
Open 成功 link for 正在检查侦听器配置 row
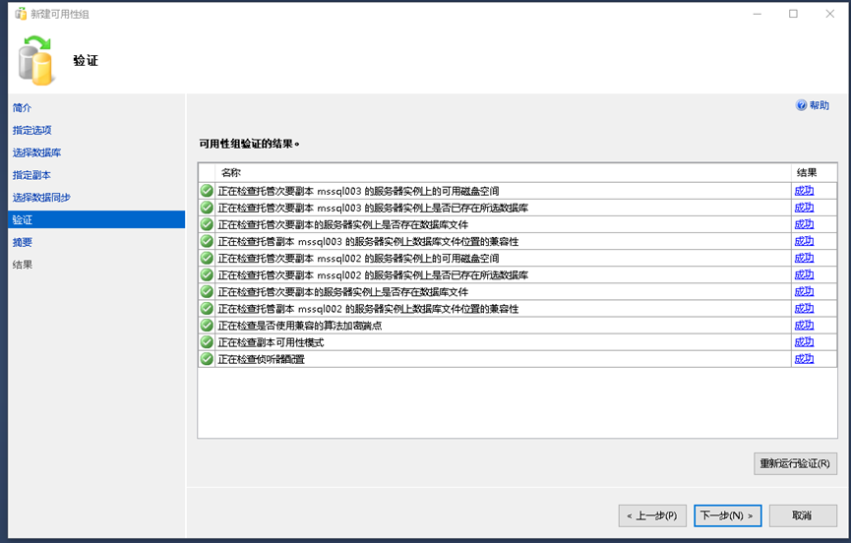pos(805,359)
